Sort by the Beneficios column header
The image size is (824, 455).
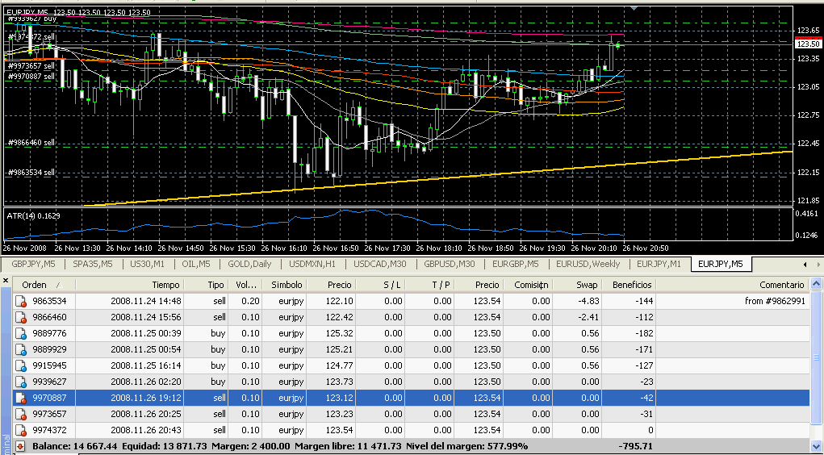[631, 285]
